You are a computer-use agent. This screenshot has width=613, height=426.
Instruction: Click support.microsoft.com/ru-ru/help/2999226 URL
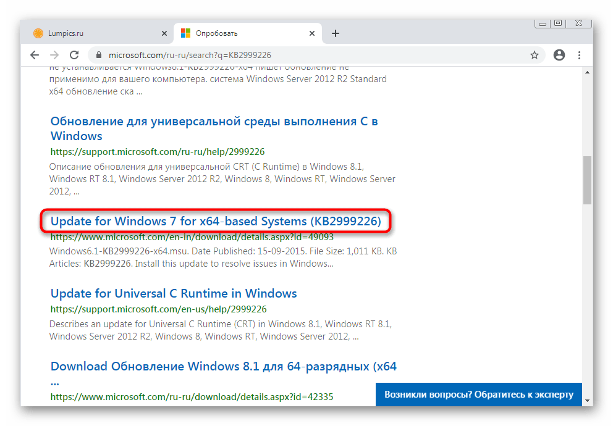(x=158, y=151)
